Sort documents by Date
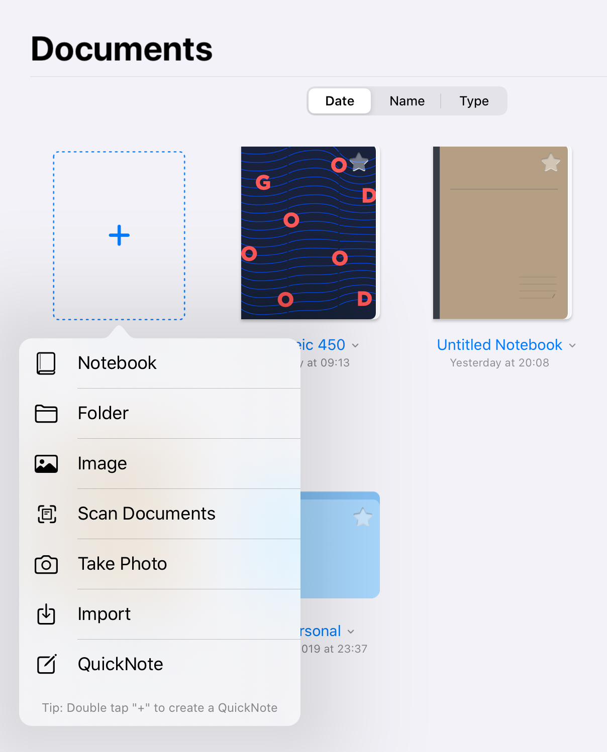The width and height of the screenshot is (607, 752). (x=340, y=101)
